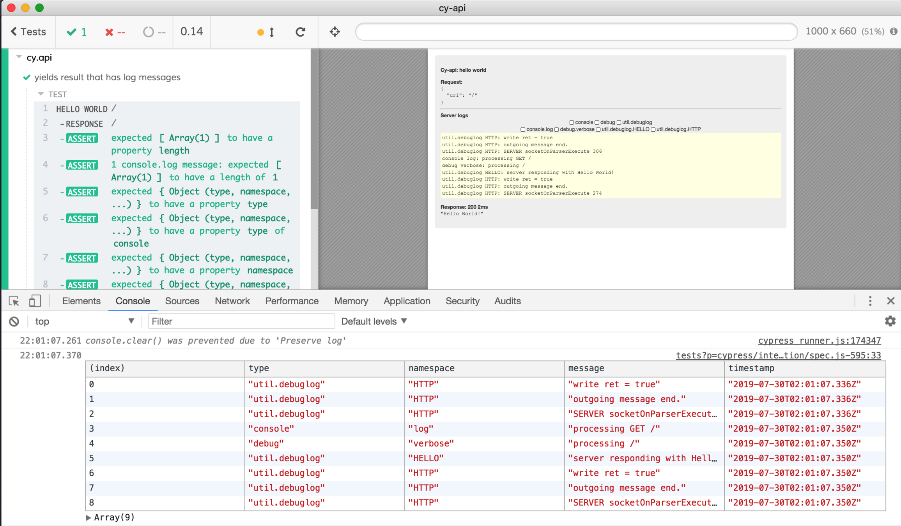
Task: Open the selector playground crosshair icon
Action: click(335, 32)
